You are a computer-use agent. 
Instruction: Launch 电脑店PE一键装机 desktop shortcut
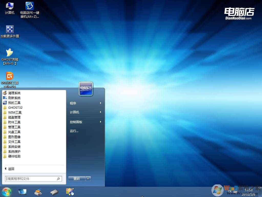click(x=30, y=6)
